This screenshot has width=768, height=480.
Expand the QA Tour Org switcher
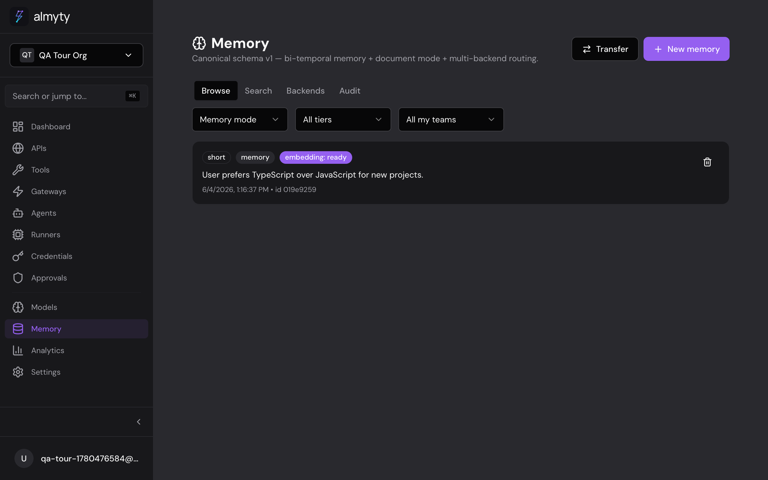[76, 55]
